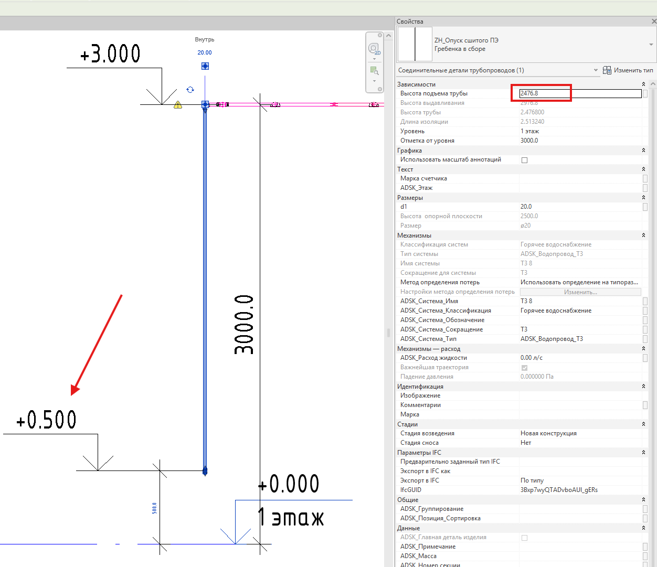Open navigation bar options at the bottom circle icon

pos(380,89)
